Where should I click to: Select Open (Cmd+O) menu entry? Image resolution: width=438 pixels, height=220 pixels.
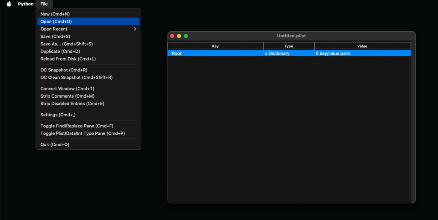[x=88, y=21]
